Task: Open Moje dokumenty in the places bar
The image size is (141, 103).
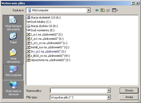Action: pyautogui.click(x=13, y=56)
